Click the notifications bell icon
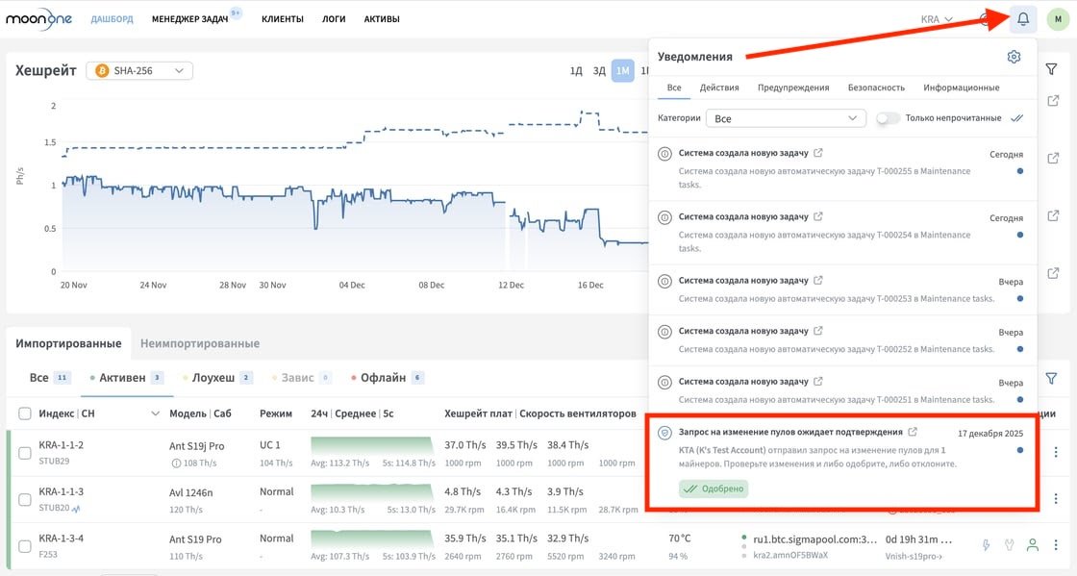Image resolution: width=1077 pixels, height=576 pixels. pos(1023,18)
